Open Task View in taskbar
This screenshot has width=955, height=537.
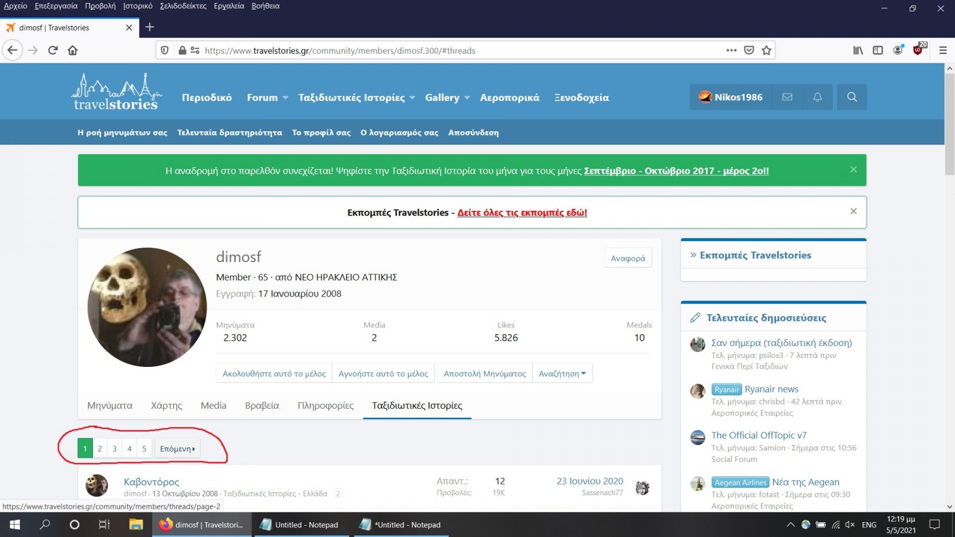[104, 524]
